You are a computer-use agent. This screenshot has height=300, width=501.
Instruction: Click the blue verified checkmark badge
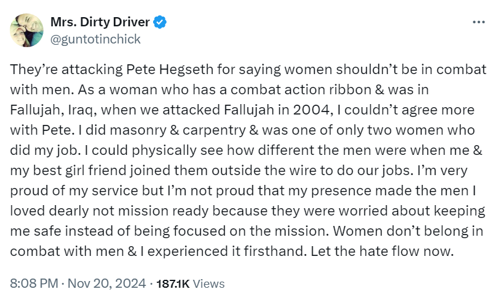click(x=160, y=23)
